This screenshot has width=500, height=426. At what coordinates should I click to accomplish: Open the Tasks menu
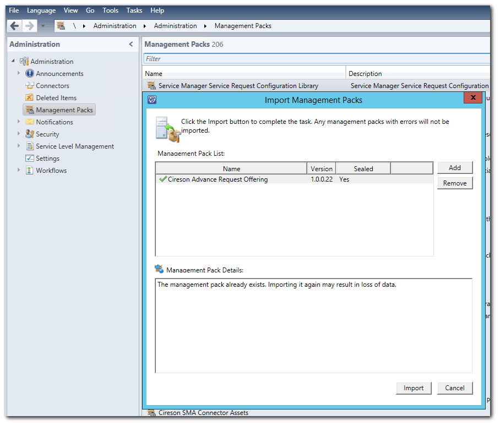tap(134, 10)
